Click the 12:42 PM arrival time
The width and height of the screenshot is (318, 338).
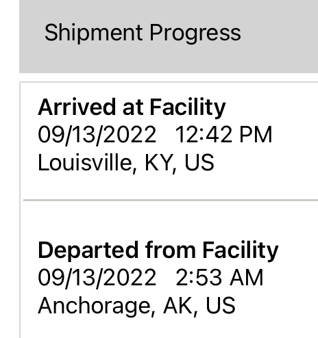[223, 135]
